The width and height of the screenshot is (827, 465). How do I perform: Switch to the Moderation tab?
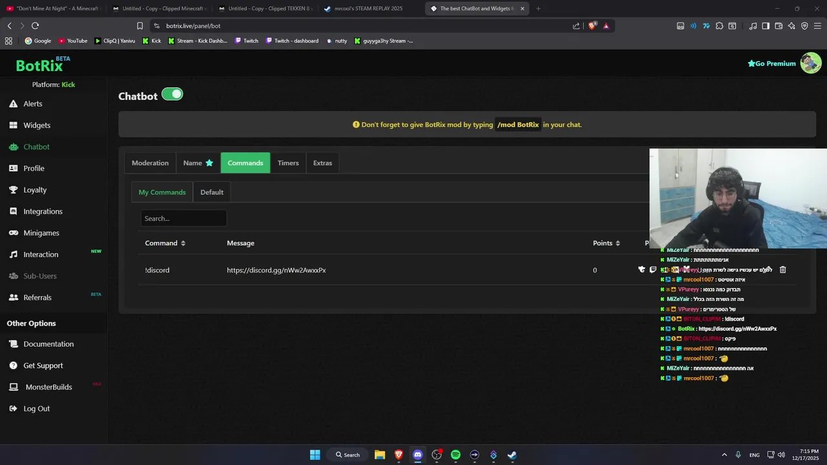(150, 163)
